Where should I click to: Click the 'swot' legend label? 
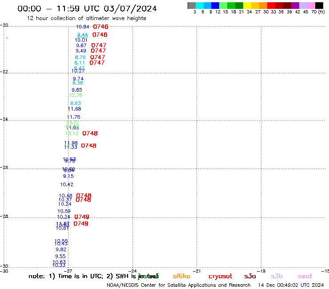(x=305, y=276)
